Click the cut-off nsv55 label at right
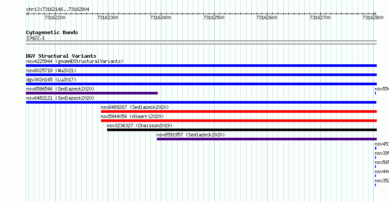Image resolution: width=389 pixels, height=202 pixels. click(382, 89)
